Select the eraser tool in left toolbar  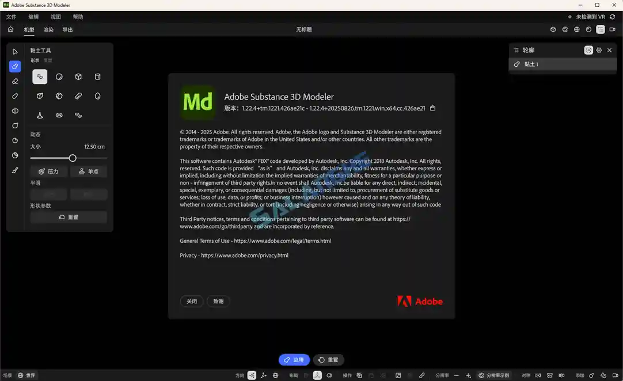(x=14, y=81)
